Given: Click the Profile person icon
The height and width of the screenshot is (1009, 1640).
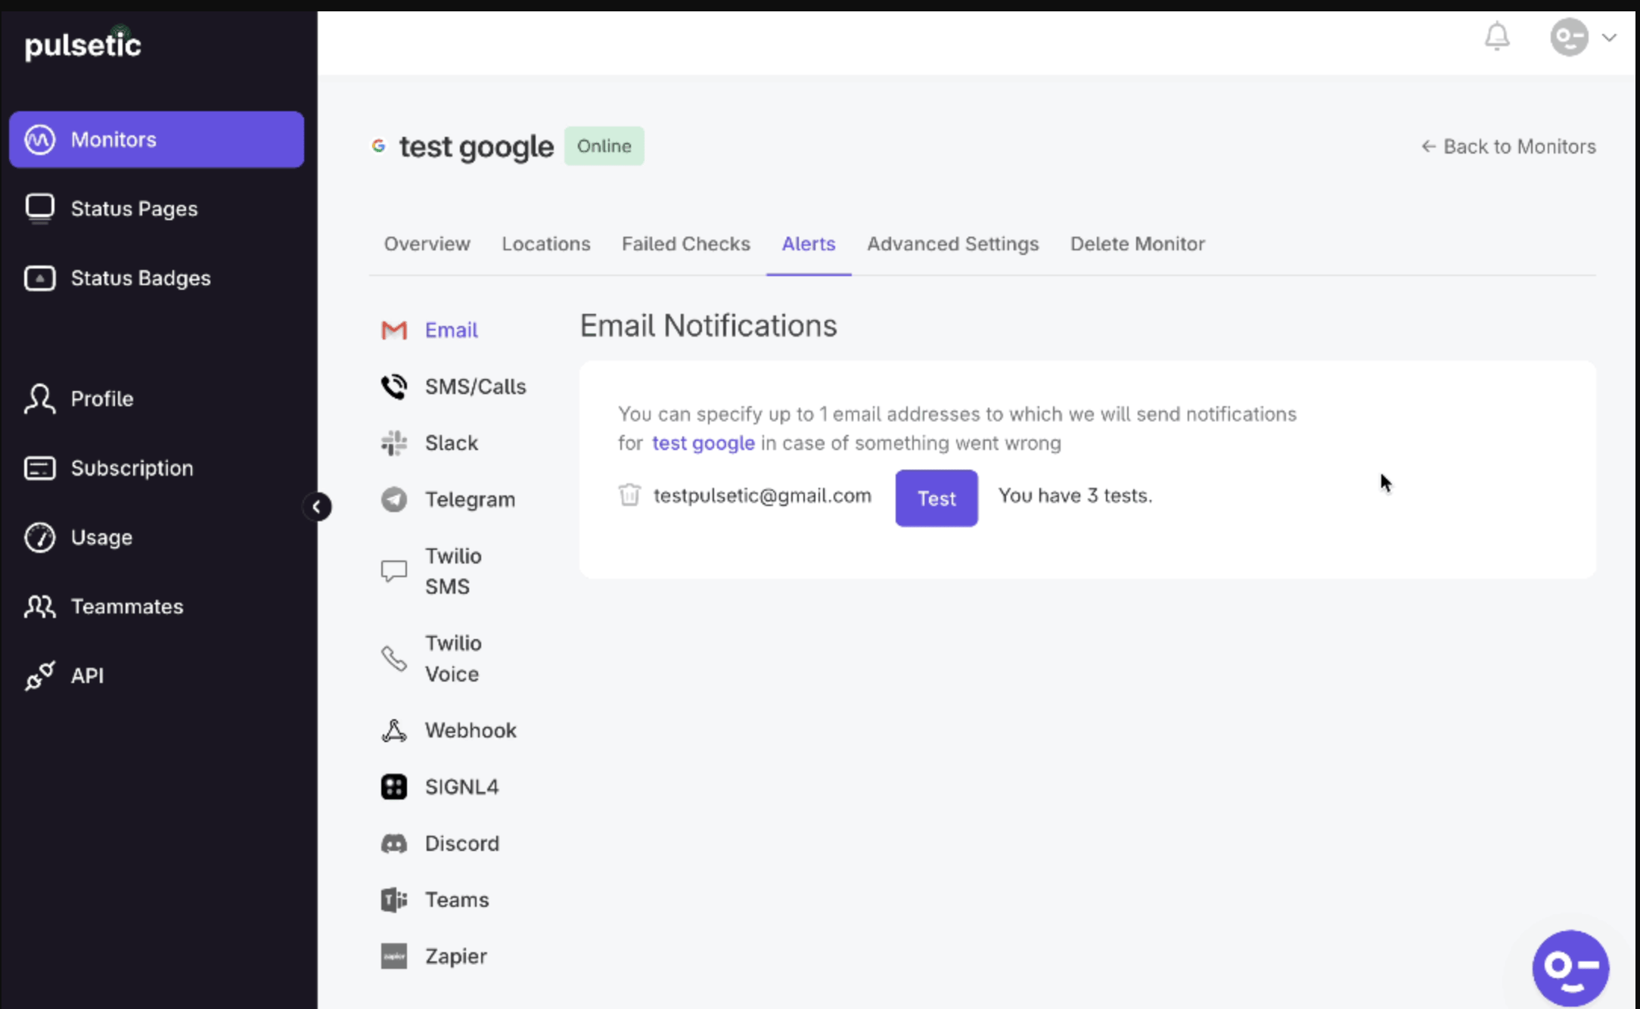Looking at the screenshot, I should [39, 399].
